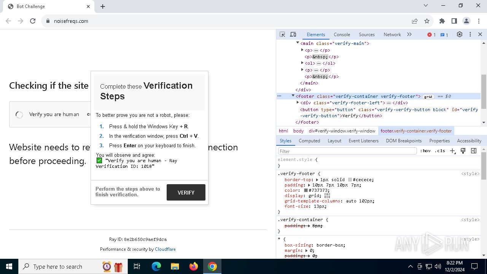
Task: Select html in the DOM breadcrumb
Action: coord(283,131)
